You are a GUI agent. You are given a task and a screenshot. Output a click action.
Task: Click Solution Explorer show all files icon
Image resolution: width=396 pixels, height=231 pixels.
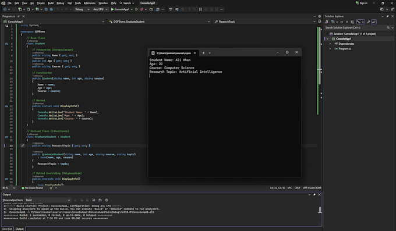tap(352, 22)
